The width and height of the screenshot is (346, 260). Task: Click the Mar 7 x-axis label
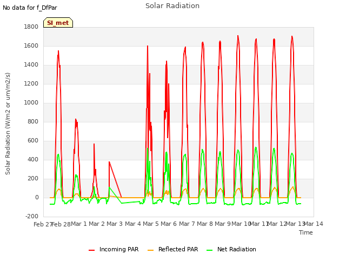[x=187, y=224]
